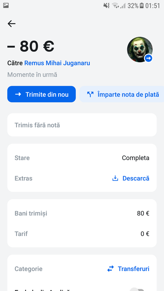Tap the split-bill icon in Împarte button
Image resolution: width=164 pixels, height=291 pixels.
pos(90,95)
